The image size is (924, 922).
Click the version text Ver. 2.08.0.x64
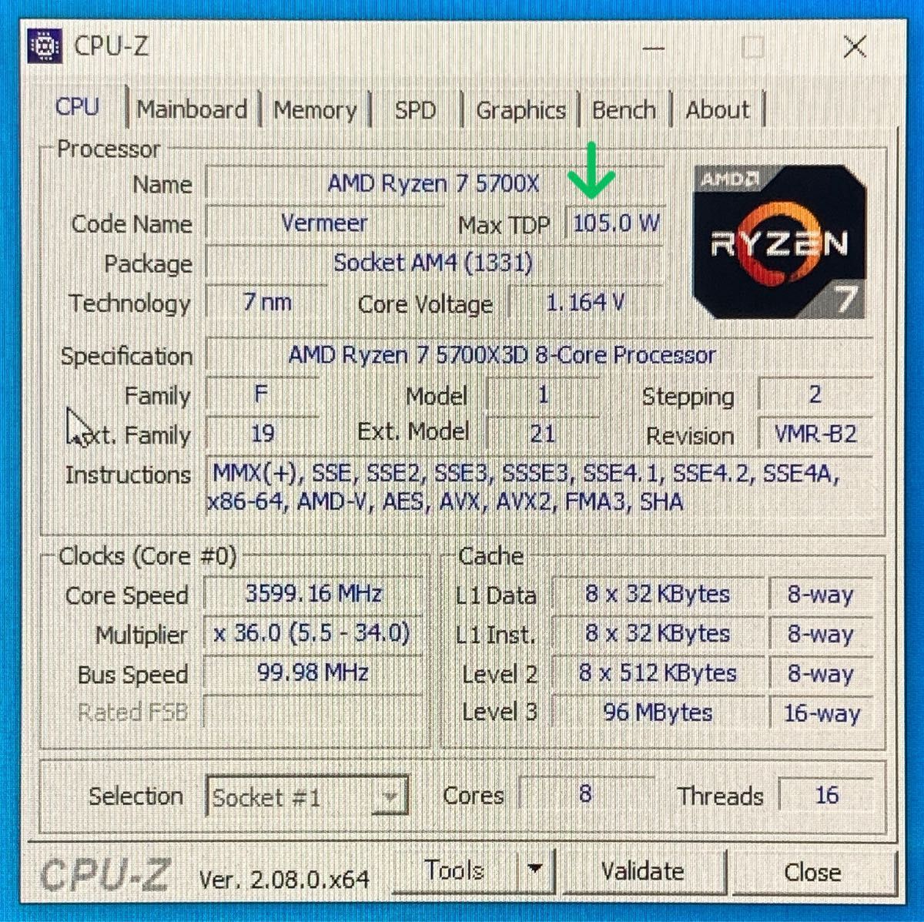[283, 878]
